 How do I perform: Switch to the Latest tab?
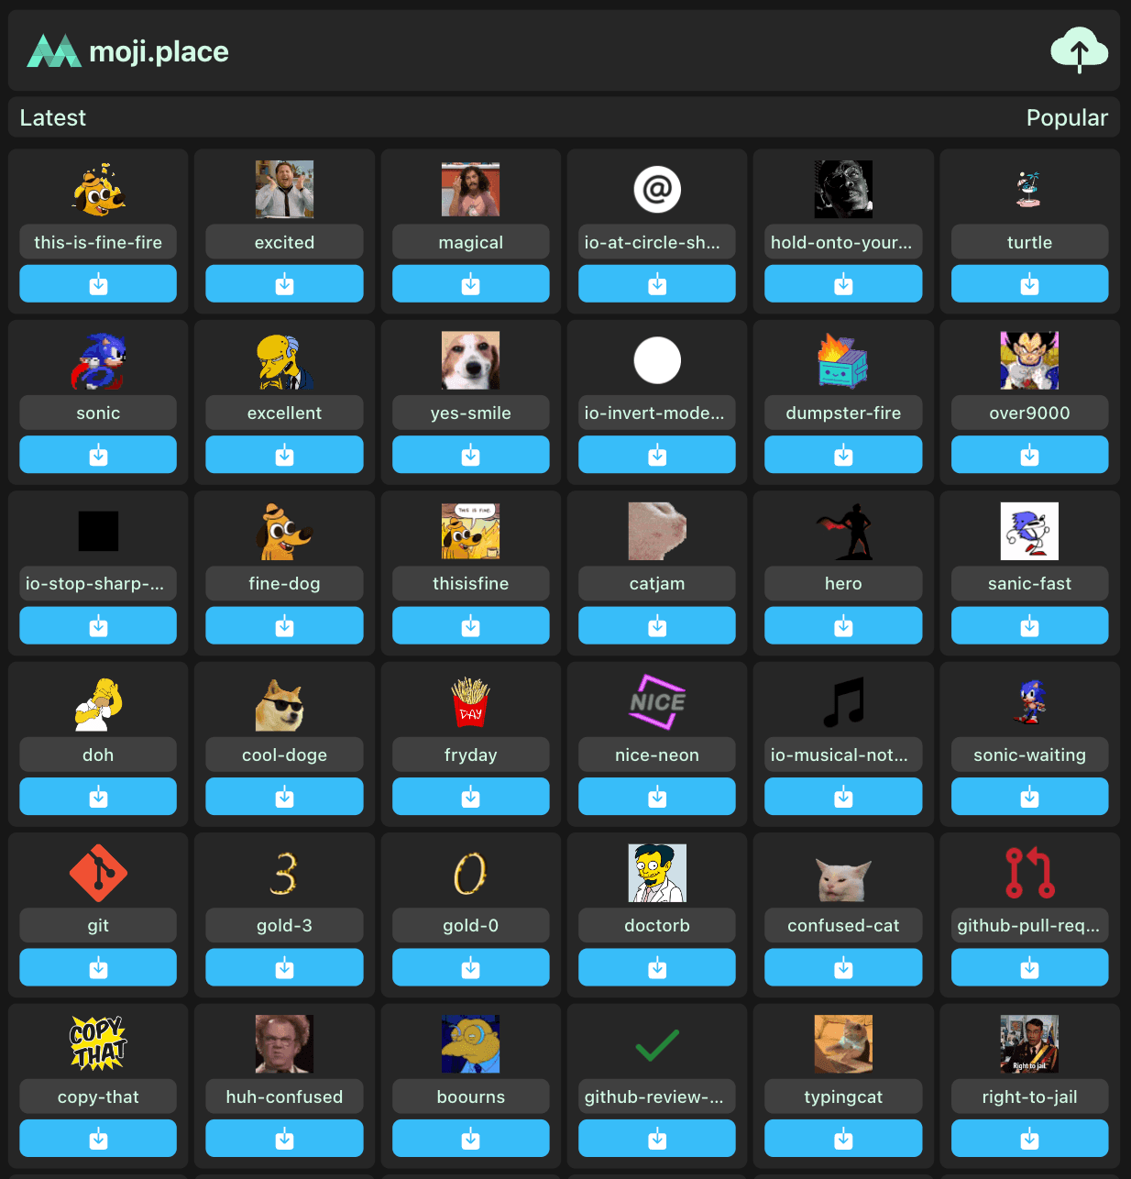[53, 117]
